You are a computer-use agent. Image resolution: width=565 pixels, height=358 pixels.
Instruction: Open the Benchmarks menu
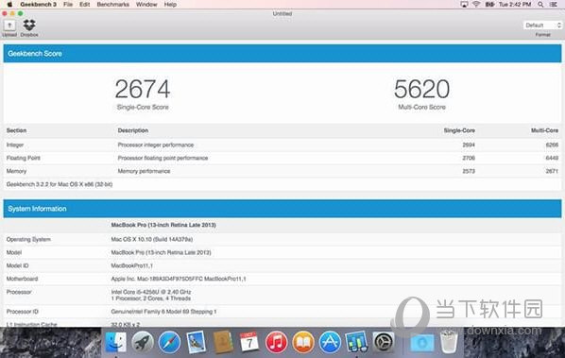(112, 5)
